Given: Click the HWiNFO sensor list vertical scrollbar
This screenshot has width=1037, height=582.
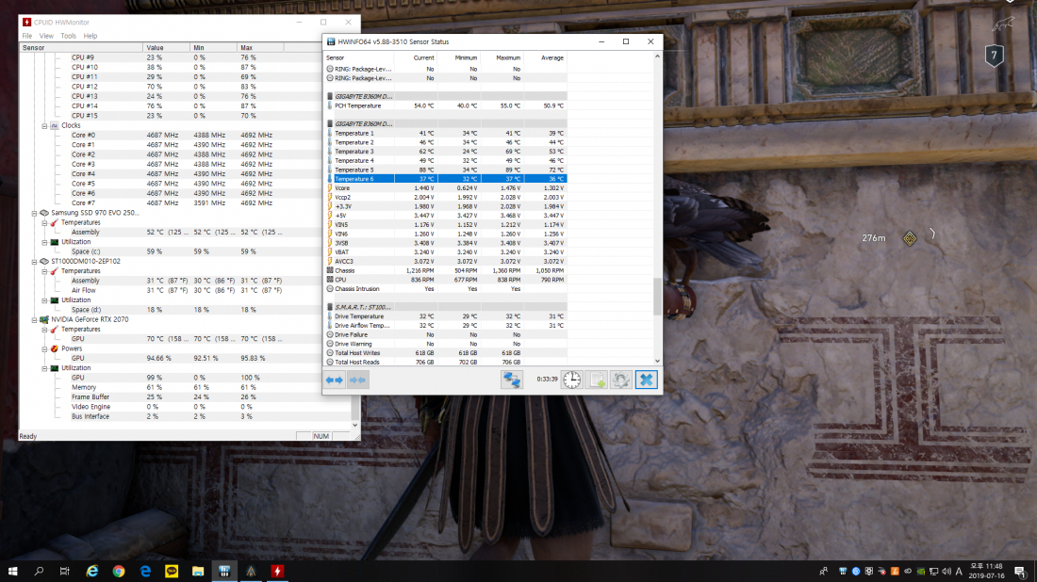Looking at the screenshot, I should click(657, 296).
